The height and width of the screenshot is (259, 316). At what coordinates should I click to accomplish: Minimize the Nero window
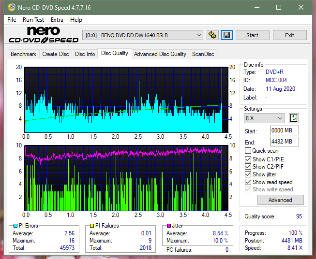point(257,7)
